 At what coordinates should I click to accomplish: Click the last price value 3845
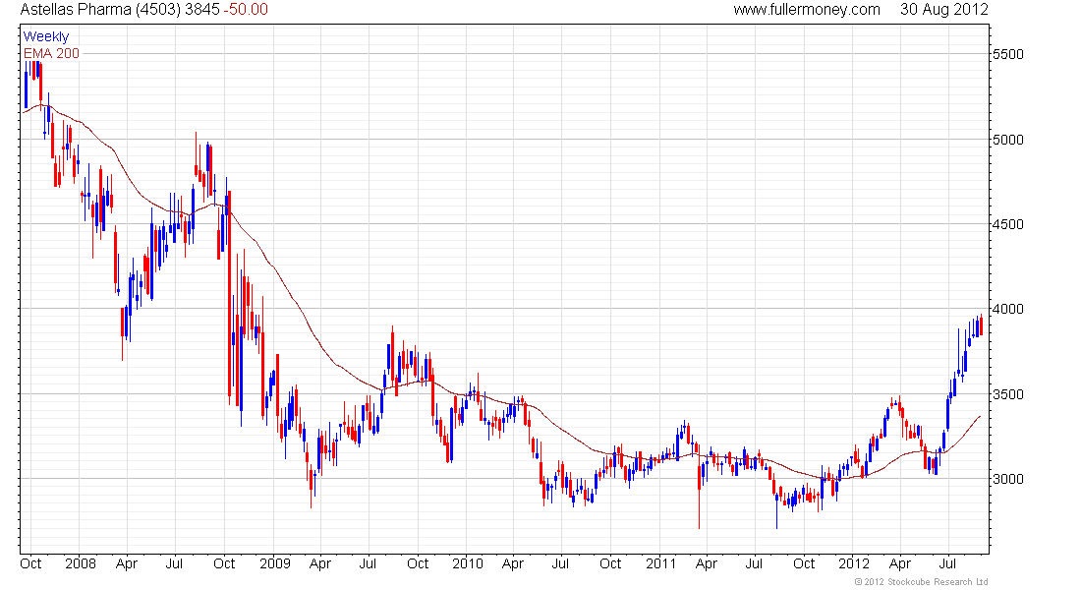click(202, 10)
